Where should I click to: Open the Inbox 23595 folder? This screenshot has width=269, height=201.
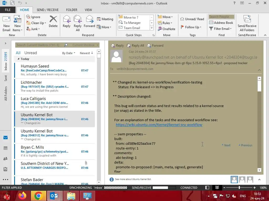pyautogui.click(x=6, y=61)
